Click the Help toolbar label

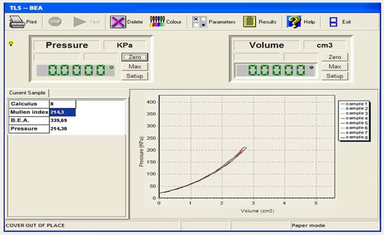309,22
